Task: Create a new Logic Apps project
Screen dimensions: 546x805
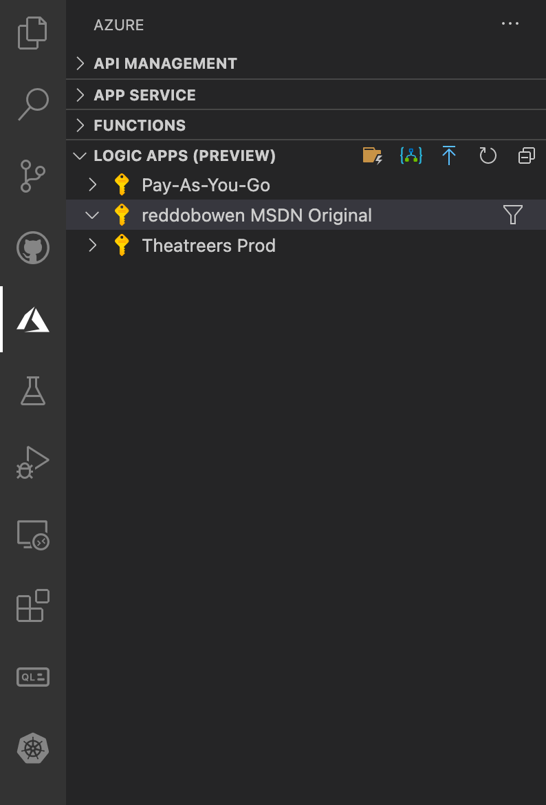Action: tap(372, 155)
